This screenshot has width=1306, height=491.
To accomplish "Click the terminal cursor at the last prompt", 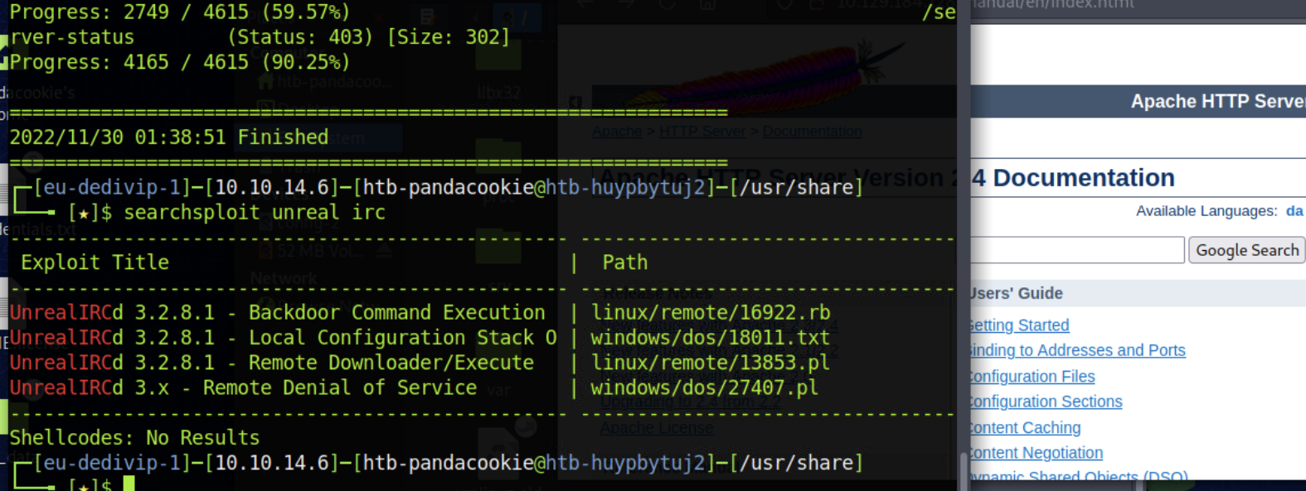I will pos(129,484).
